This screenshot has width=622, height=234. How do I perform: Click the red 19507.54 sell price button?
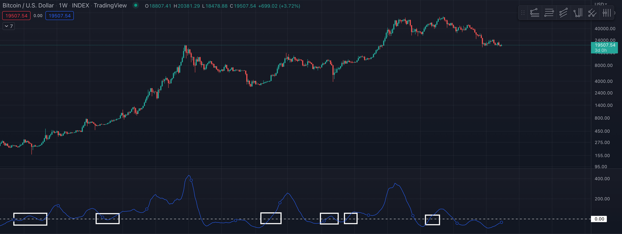pyautogui.click(x=16, y=16)
